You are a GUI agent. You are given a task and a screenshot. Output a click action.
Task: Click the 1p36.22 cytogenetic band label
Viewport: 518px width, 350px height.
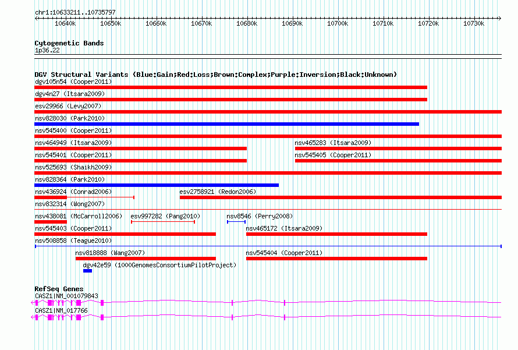pos(47,51)
